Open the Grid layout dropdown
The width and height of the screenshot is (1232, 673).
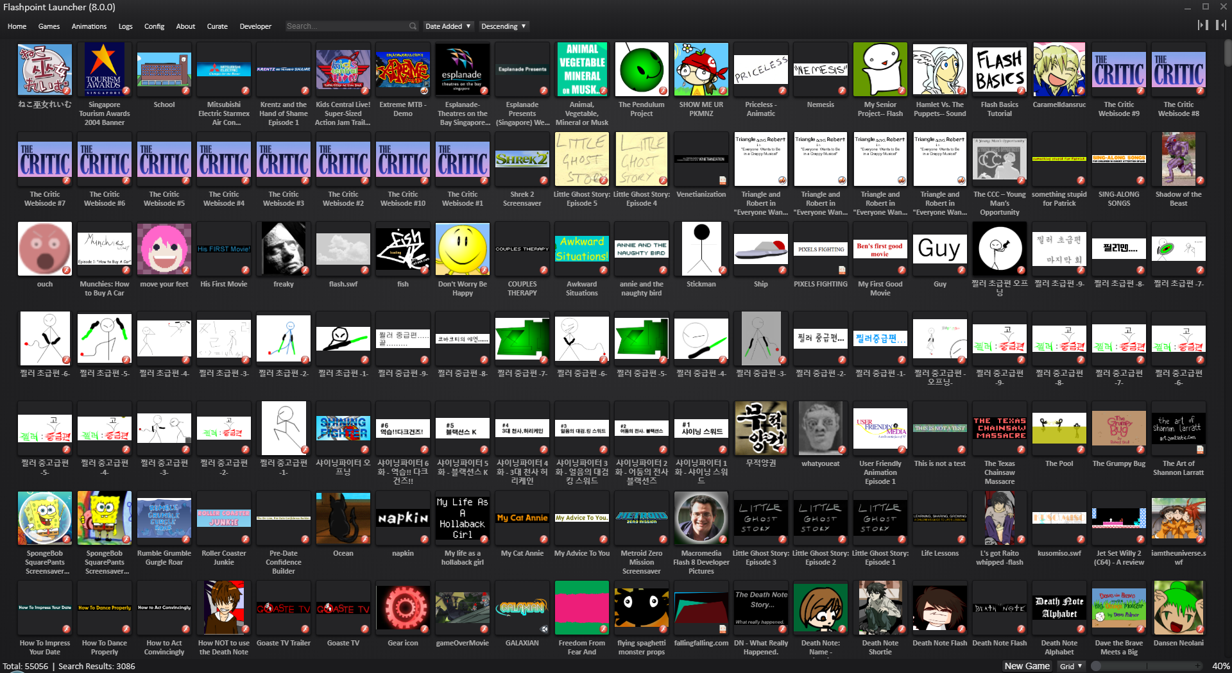(1071, 666)
